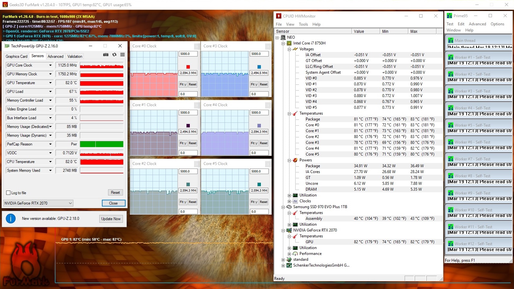Click Fit y in Core #0 Clock graph
Viewport: 514px width, 289px height.
(183, 84)
